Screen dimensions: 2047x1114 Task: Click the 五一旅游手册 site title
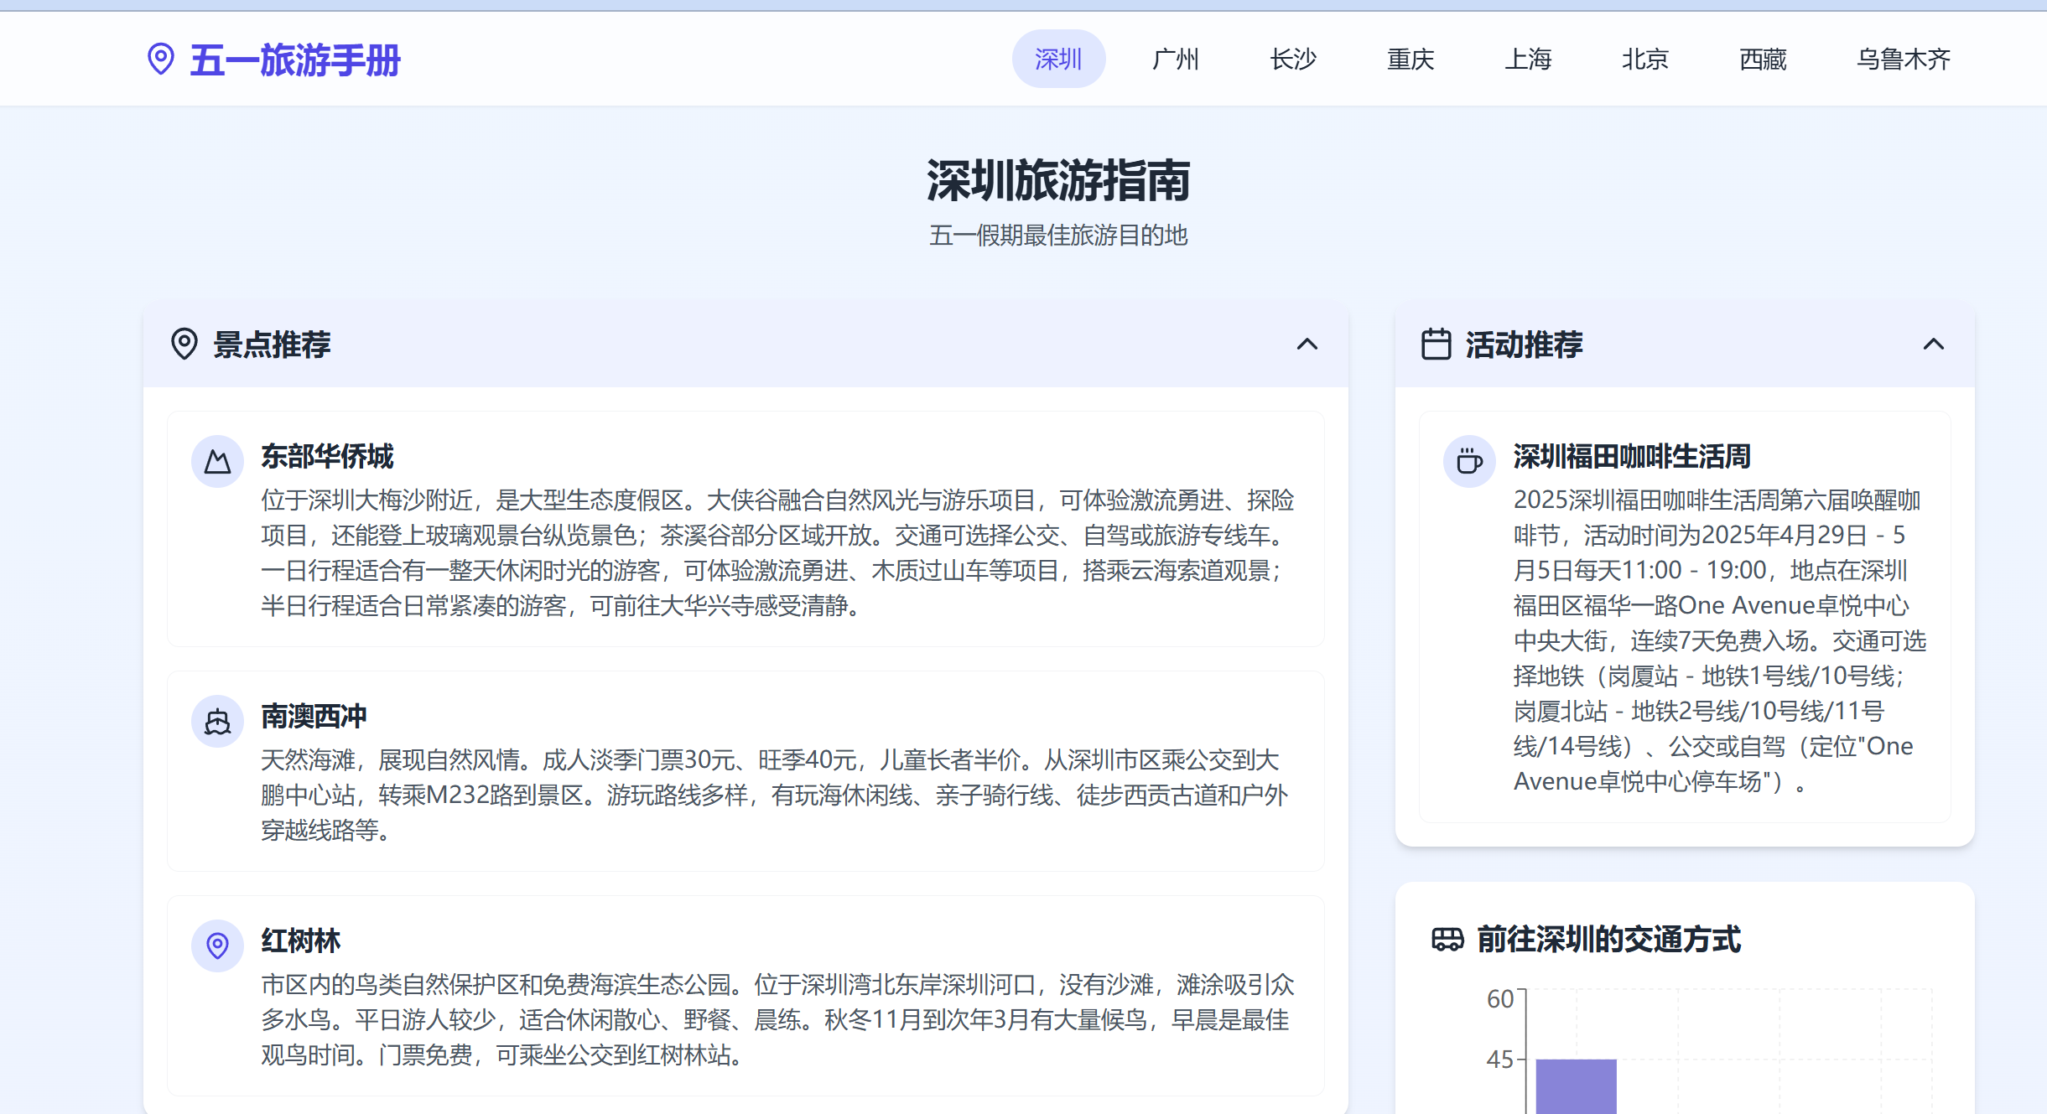click(295, 60)
